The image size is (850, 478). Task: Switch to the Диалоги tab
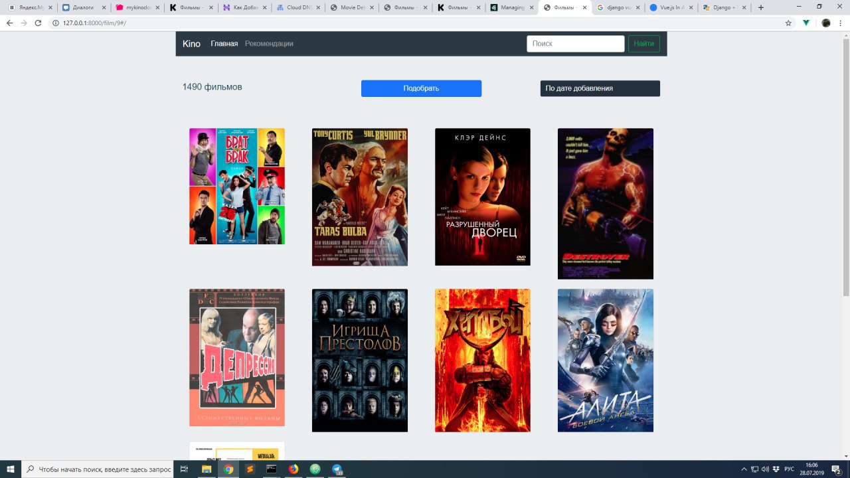(x=84, y=8)
